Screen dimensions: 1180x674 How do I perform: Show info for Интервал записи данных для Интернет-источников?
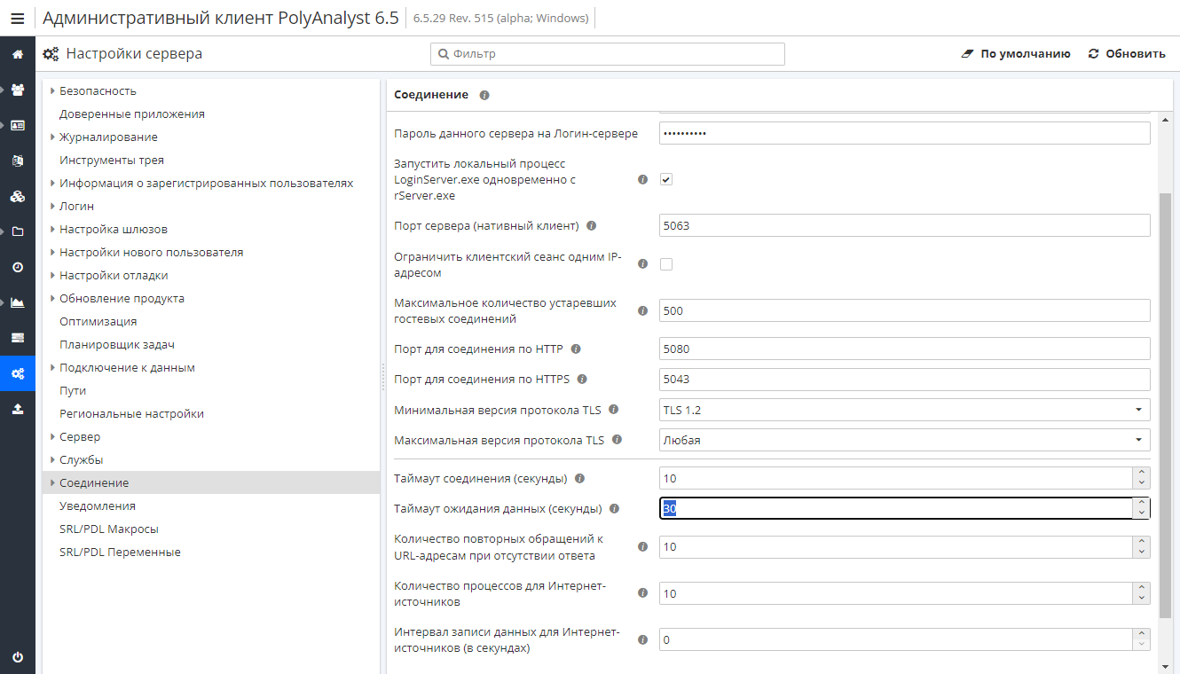coord(643,639)
